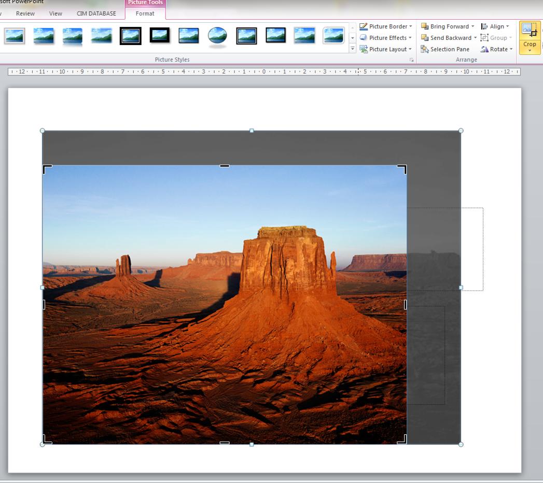
Task: Open the Selection Pane
Action: [445, 49]
